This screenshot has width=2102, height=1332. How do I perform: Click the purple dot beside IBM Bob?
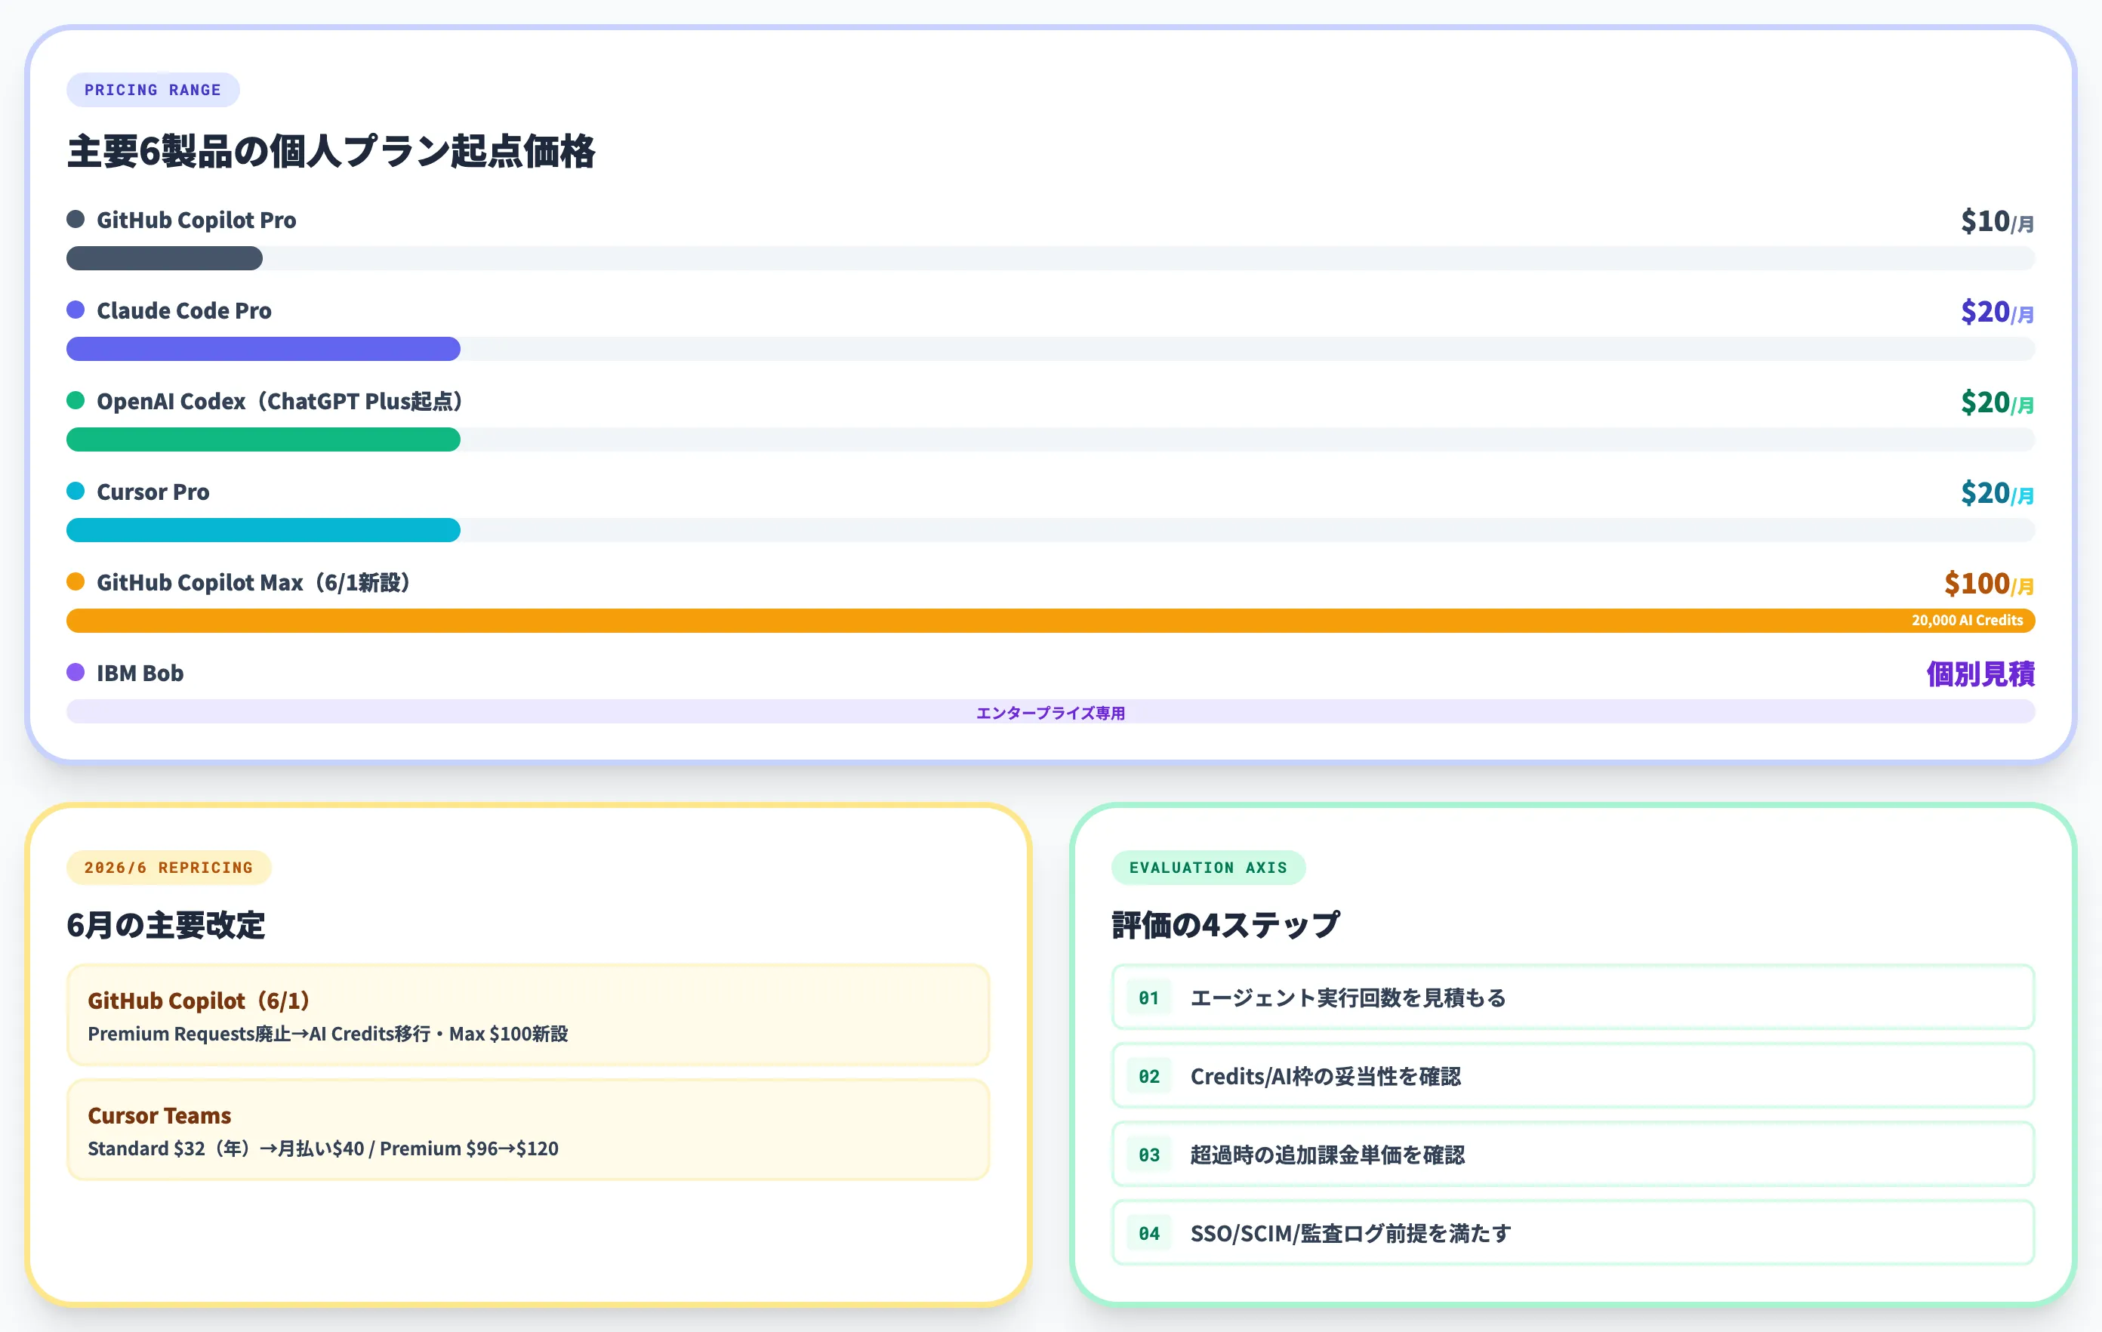76,673
